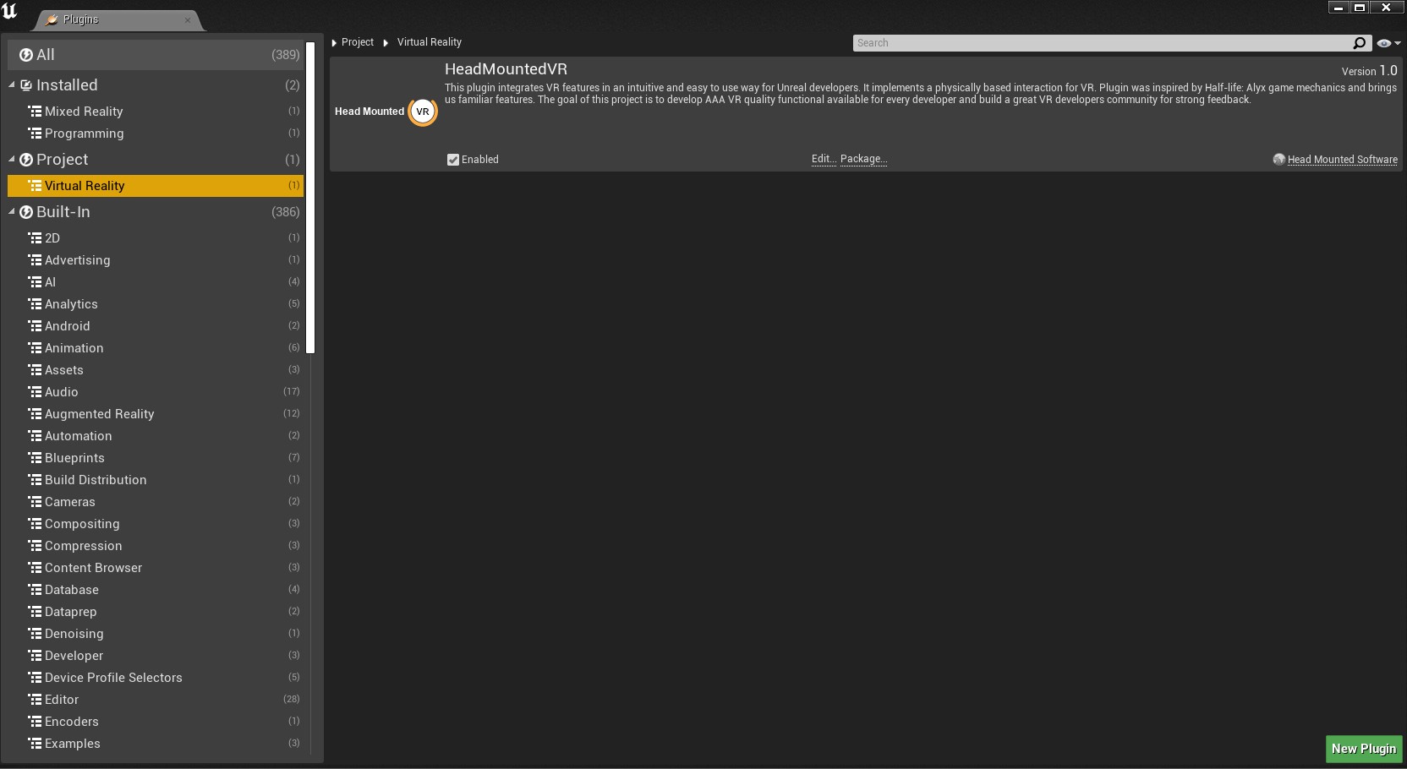Select the Dataprep category
Screen dimensions: 1407x769
click(156, 612)
